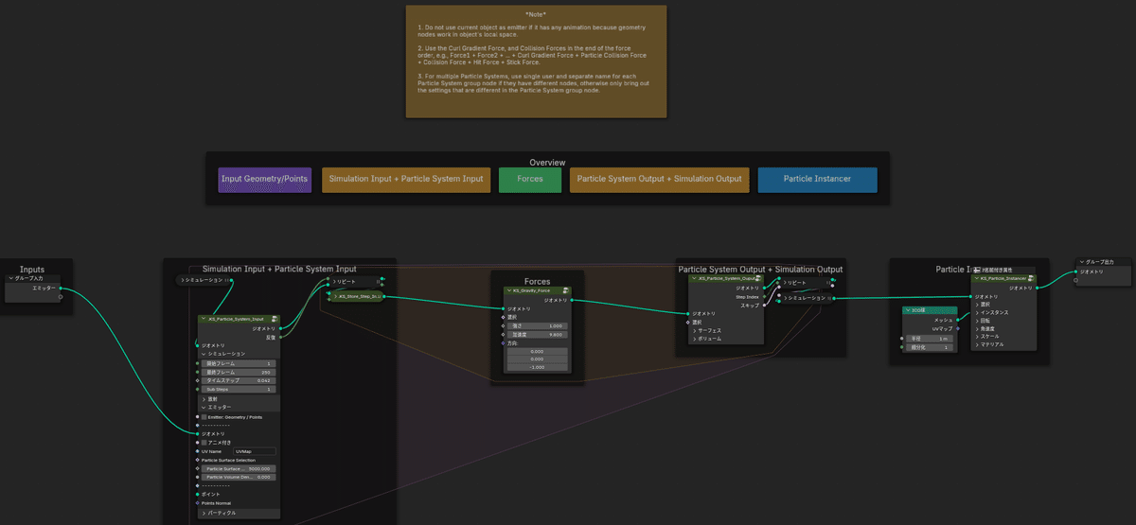Select the *Note* frame text box
This screenshot has height=525, width=1136.
point(536,61)
